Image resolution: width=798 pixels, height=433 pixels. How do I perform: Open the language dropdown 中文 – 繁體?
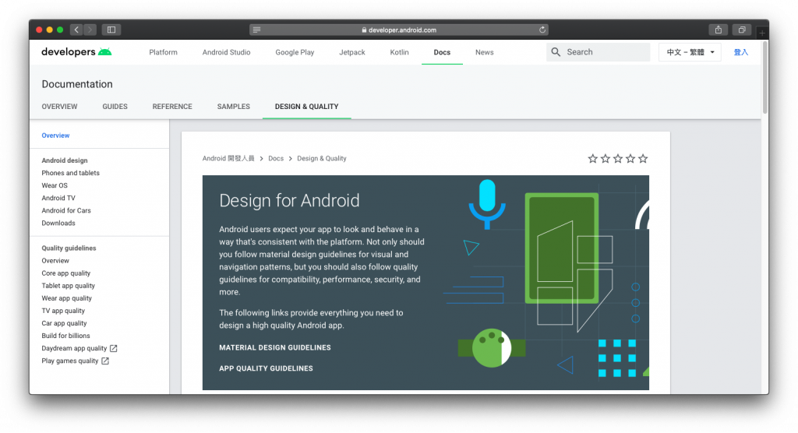690,52
